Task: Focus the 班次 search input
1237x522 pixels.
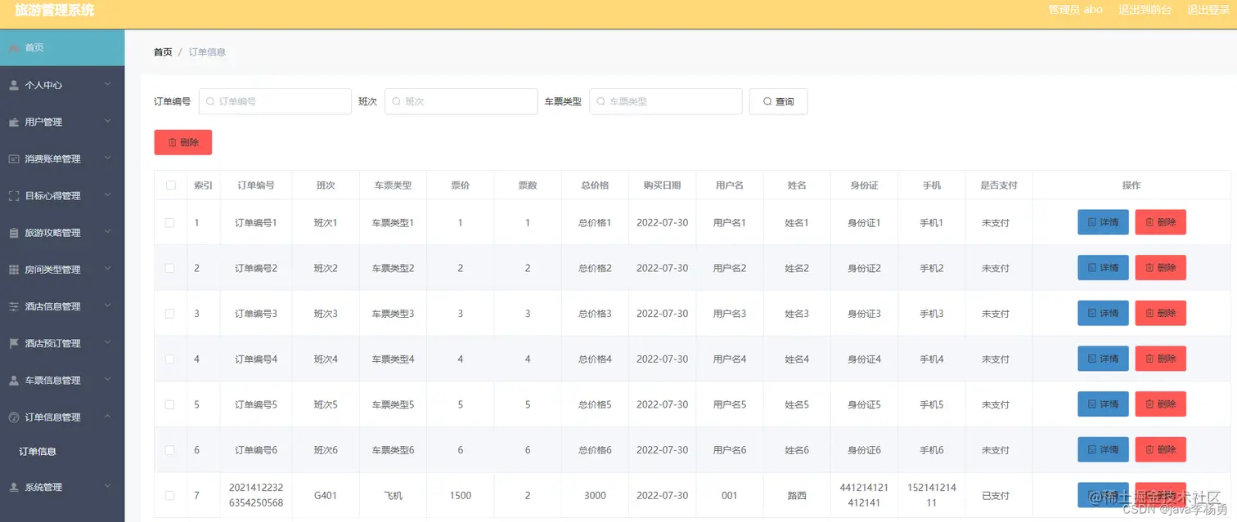Action: 461,101
